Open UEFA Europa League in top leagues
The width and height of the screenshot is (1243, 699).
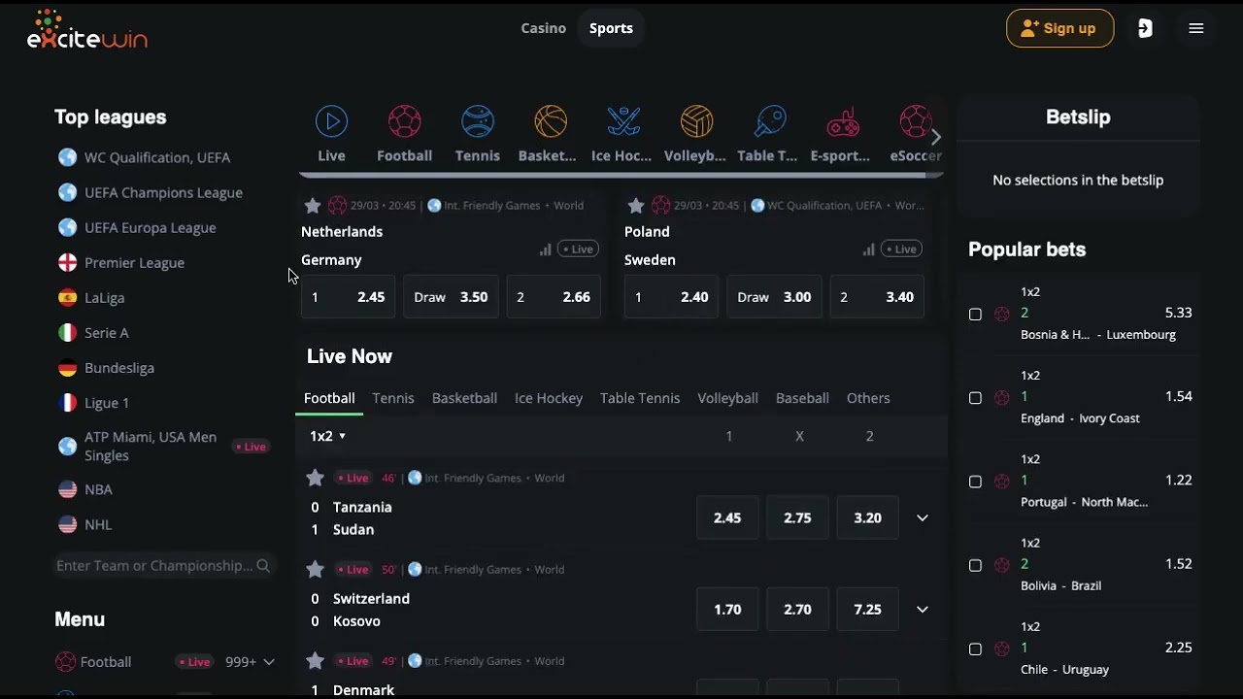tap(151, 227)
